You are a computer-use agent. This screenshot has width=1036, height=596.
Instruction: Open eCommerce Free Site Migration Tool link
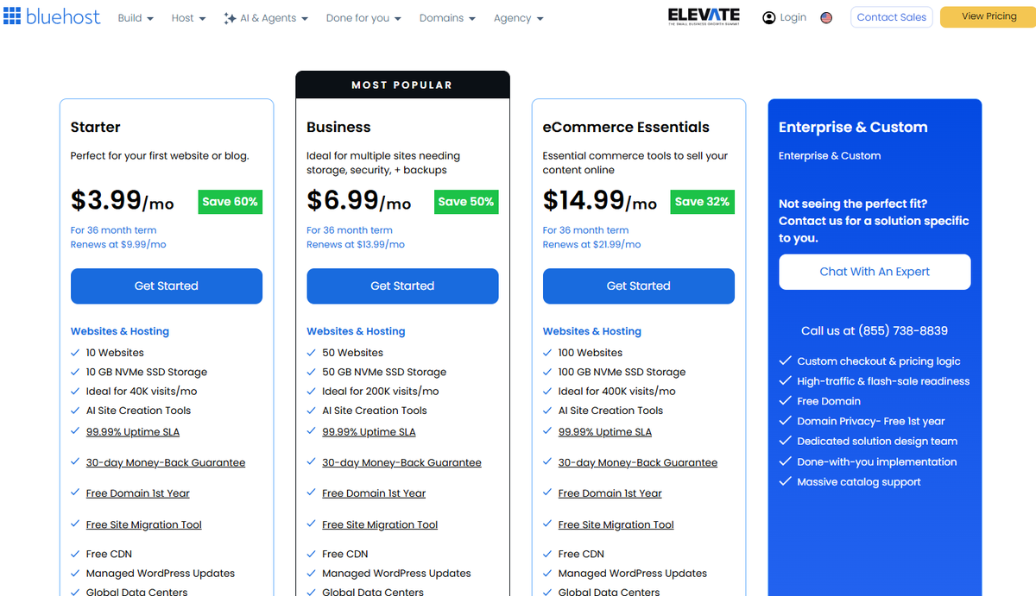[x=616, y=524]
